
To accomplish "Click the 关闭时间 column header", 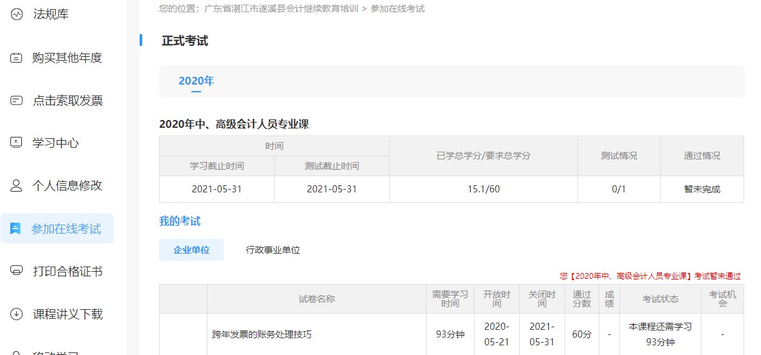I will tap(542, 299).
